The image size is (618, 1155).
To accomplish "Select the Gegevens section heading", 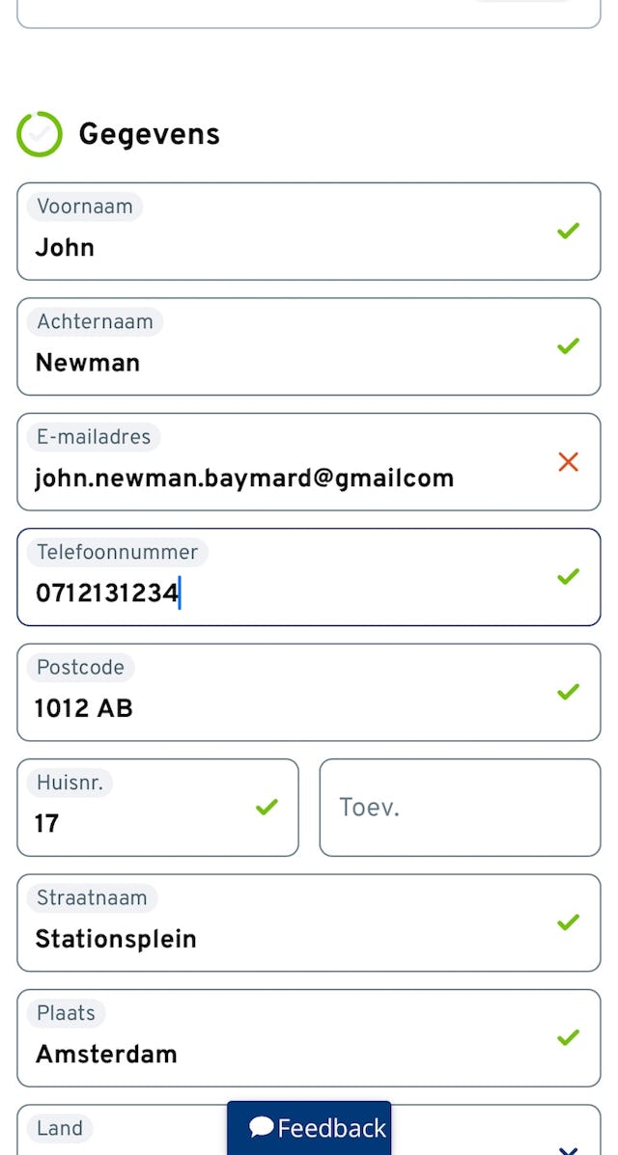I will (150, 134).
